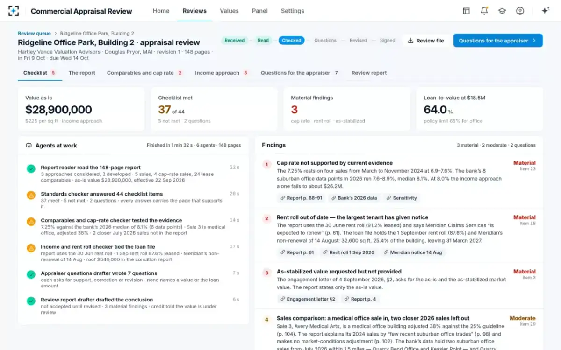
Task: Click Standards checker answered 44 checklist items
Action: point(102,194)
